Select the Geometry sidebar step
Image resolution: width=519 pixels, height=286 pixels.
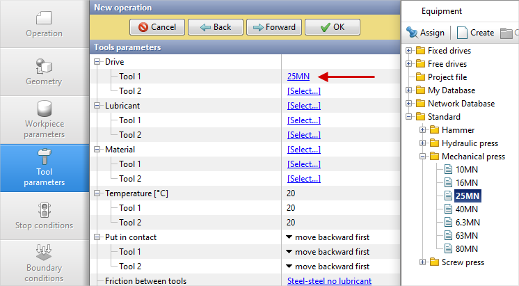click(44, 72)
